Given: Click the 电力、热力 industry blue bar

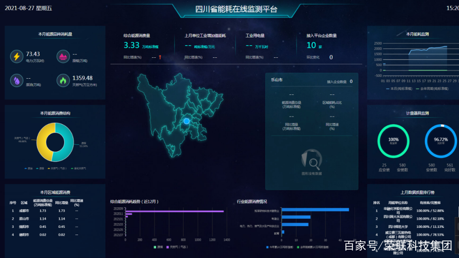Looking at the screenshot, I should coord(295,224).
